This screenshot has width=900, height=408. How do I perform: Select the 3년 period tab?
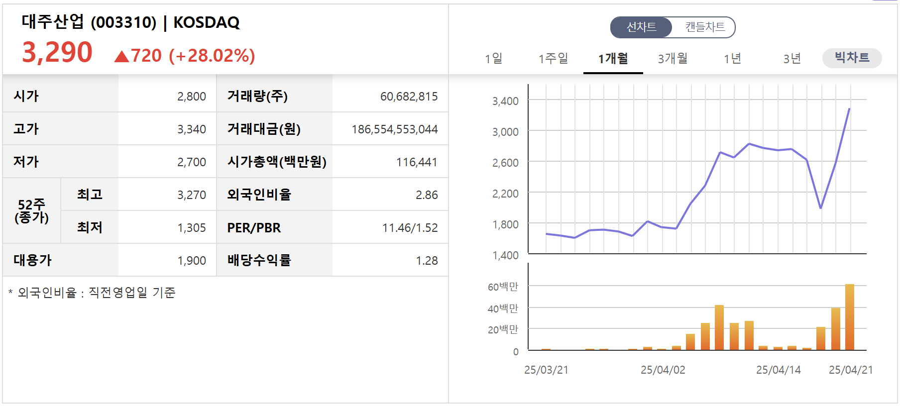[792, 59]
